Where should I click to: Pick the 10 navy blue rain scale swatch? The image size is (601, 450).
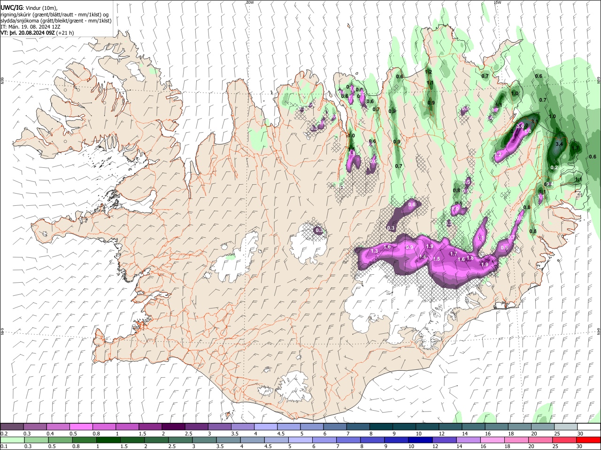pyautogui.click(x=419, y=440)
